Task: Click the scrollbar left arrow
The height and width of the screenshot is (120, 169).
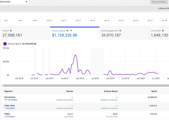Action: (x=2, y=85)
